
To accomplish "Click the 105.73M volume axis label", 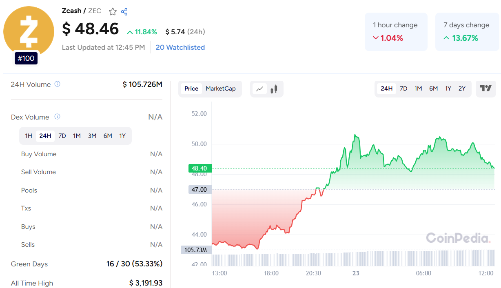I will point(196,250).
